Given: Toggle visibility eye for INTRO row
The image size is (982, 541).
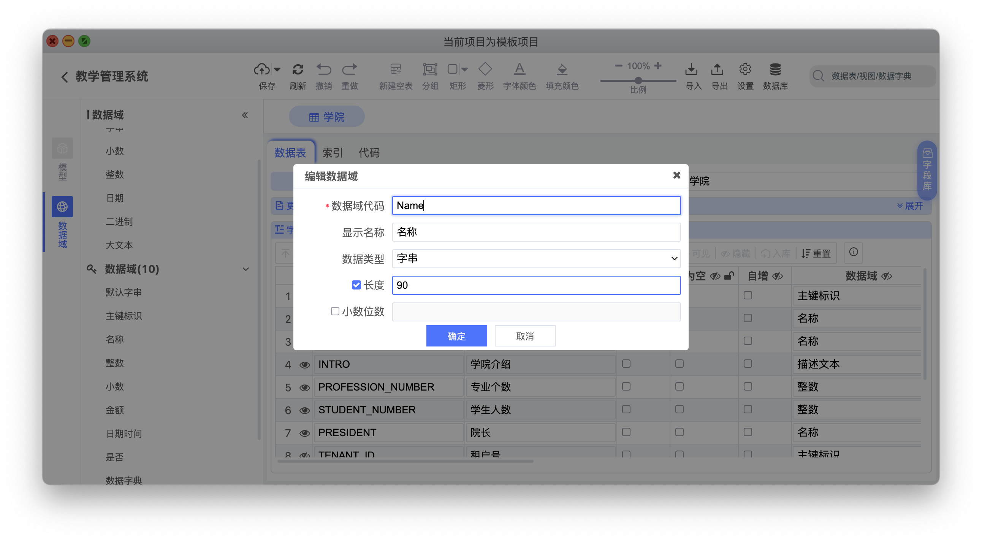Looking at the screenshot, I should tap(304, 365).
